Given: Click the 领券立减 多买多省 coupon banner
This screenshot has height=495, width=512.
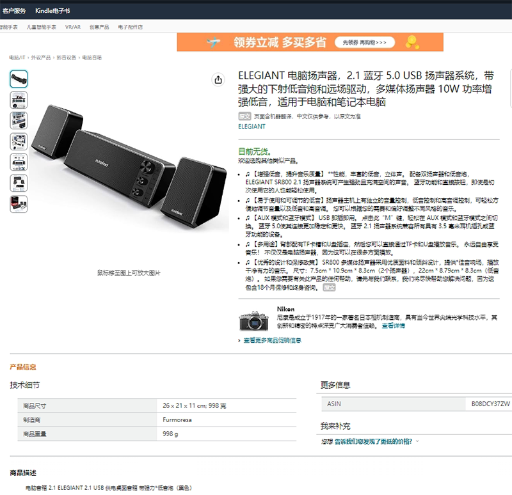Looking at the screenshot, I should [310, 42].
